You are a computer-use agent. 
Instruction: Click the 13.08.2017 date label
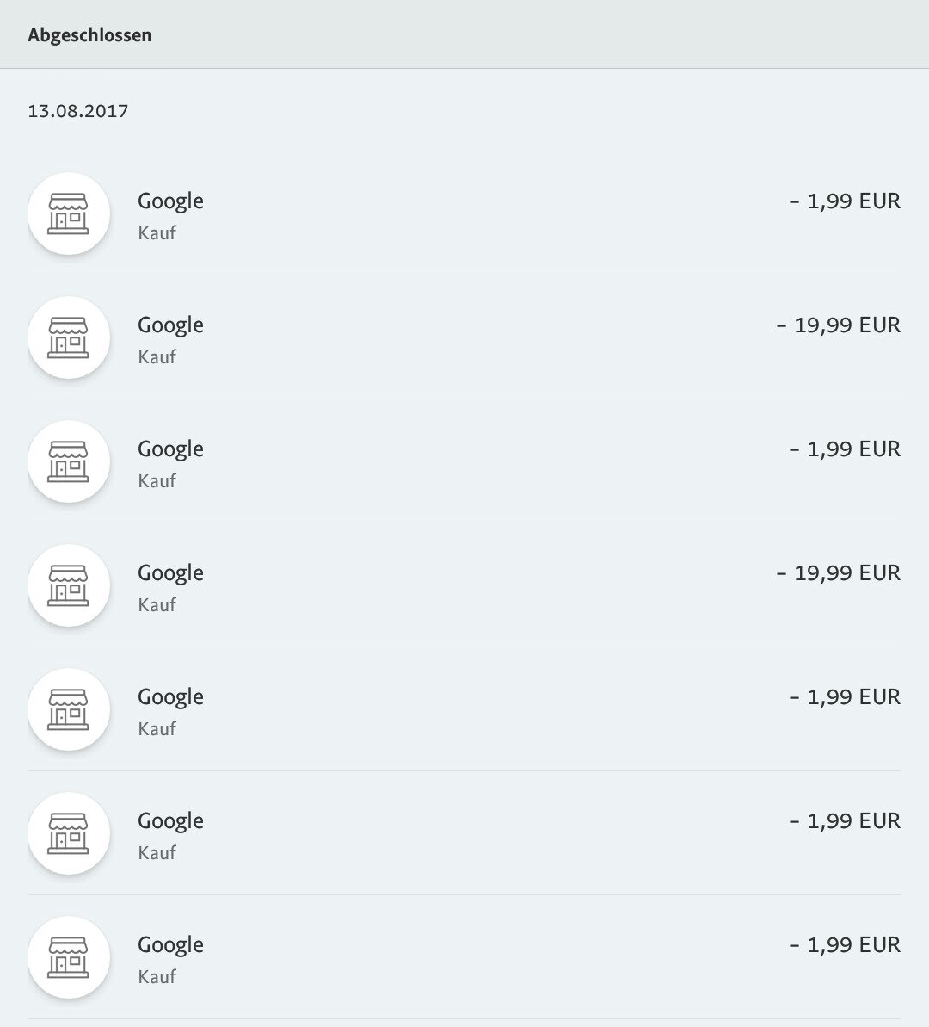(x=78, y=111)
